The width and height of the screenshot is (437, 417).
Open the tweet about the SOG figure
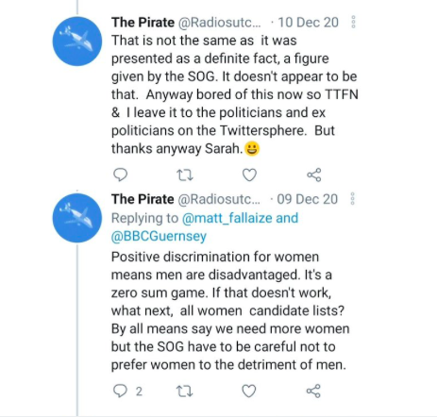(x=235, y=94)
